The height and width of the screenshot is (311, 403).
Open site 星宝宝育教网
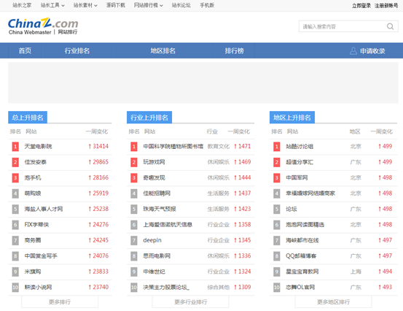(x=302, y=272)
